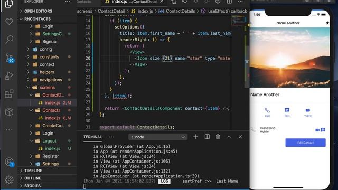
Task: Close the index.js ContactDetail tab
Action: tap(162, 2)
